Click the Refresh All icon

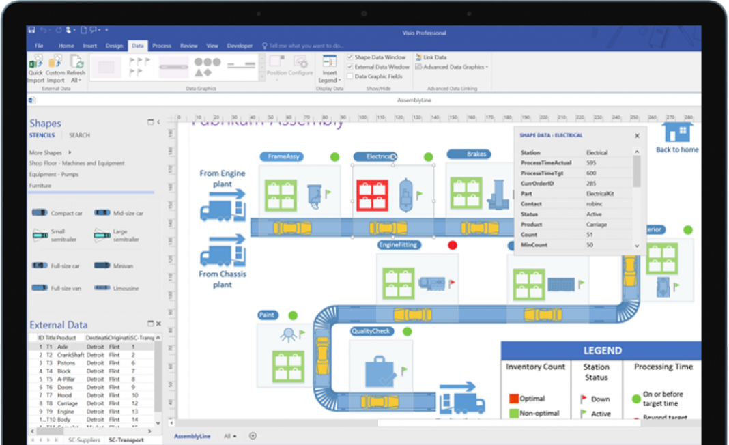coord(76,61)
